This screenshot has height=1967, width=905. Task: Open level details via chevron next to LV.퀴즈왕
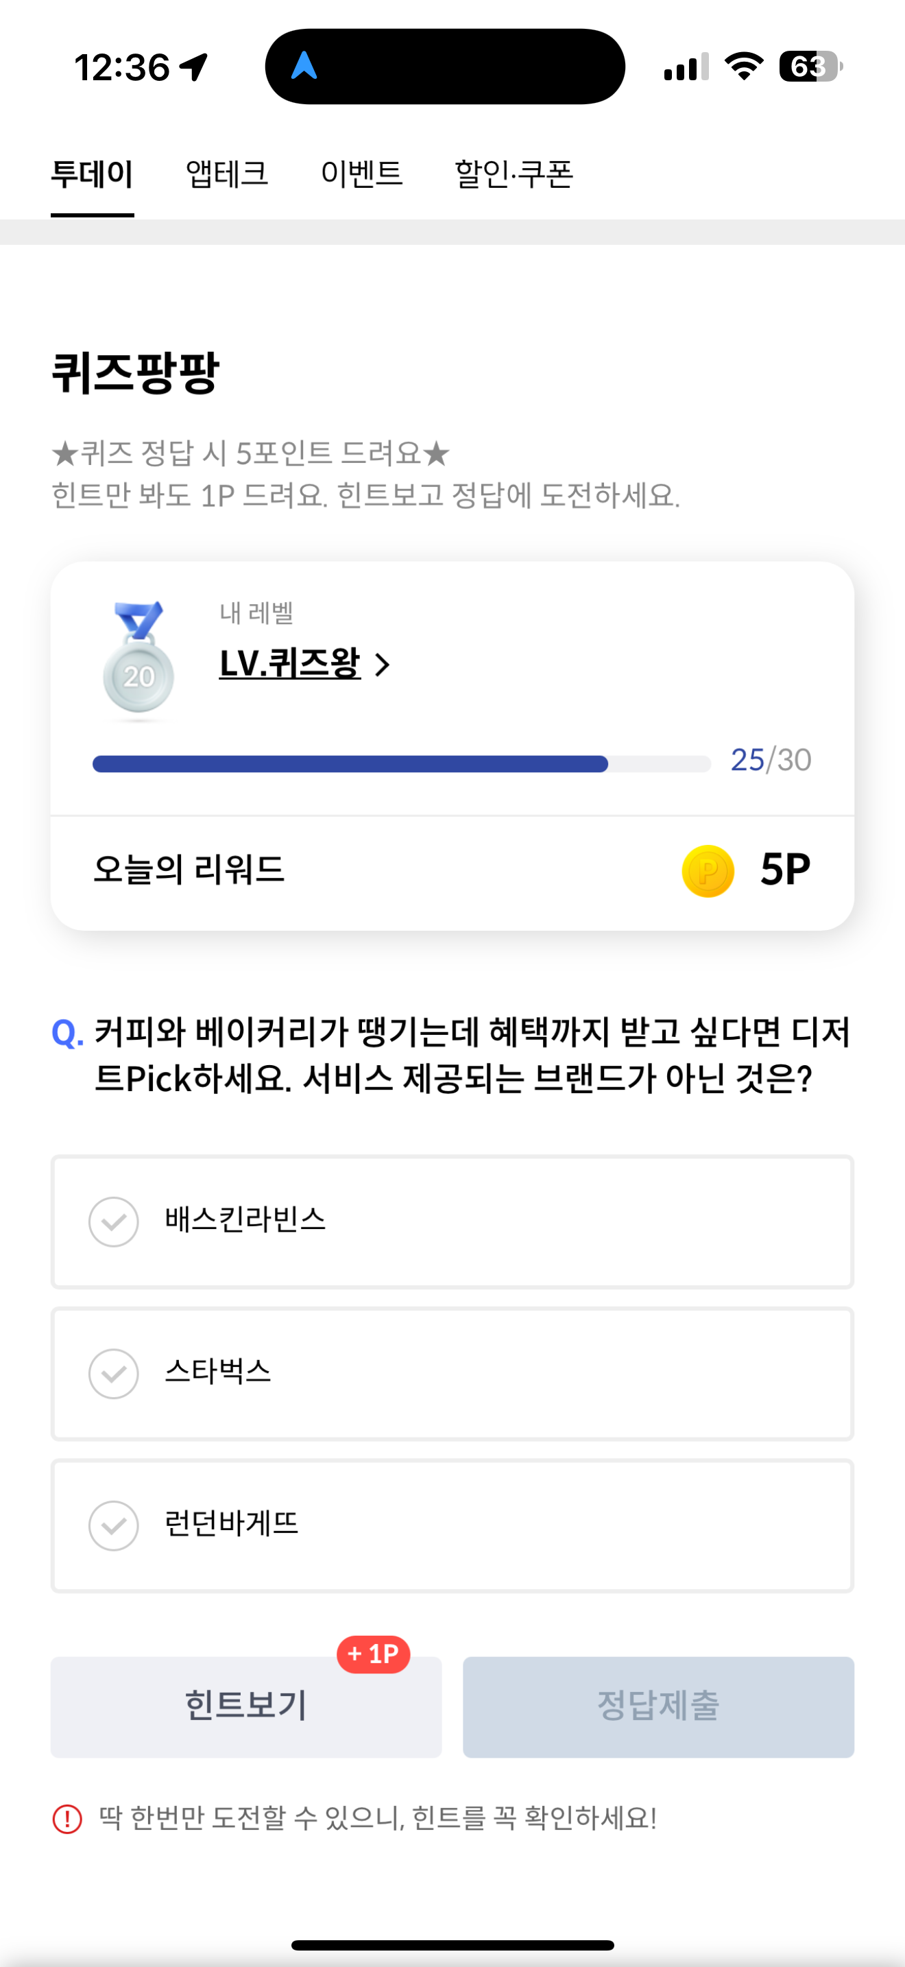(383, 665)
